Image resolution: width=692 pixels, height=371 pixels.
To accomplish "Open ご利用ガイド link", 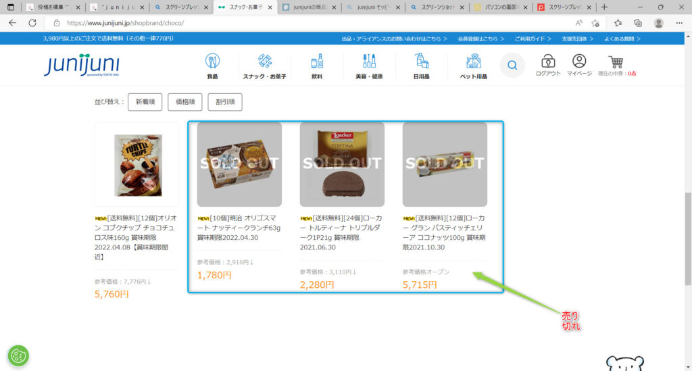I will (x=533, y=39).
